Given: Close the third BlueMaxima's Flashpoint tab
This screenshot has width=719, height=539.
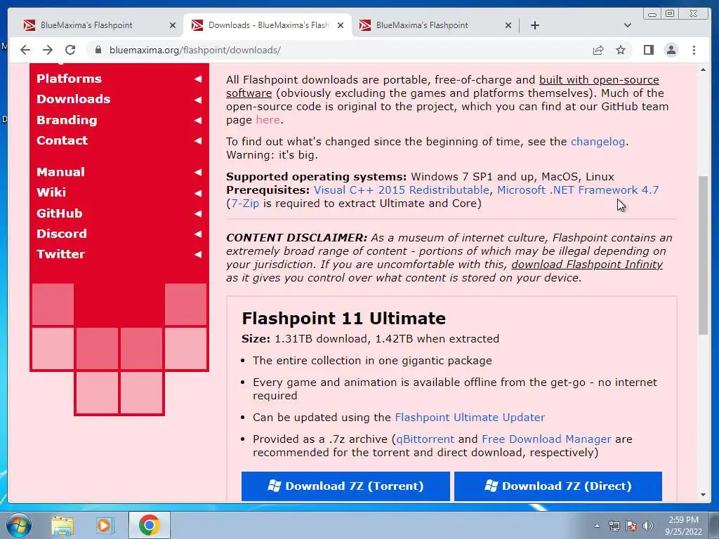Looking at the screenshot, I should (508, 25).
